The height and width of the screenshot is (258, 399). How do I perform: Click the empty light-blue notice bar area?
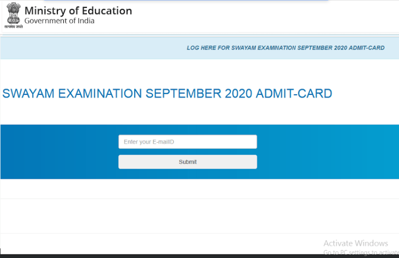point(90,48)
